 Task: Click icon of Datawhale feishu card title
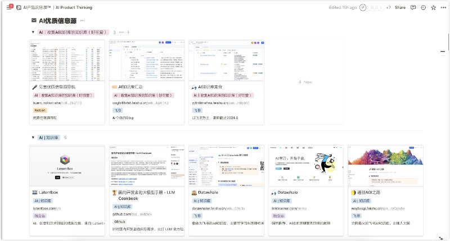click(194, 193)
